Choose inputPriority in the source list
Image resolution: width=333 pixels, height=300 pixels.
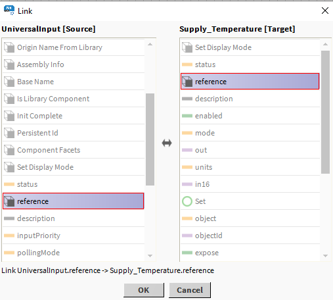tap(74, 236)
